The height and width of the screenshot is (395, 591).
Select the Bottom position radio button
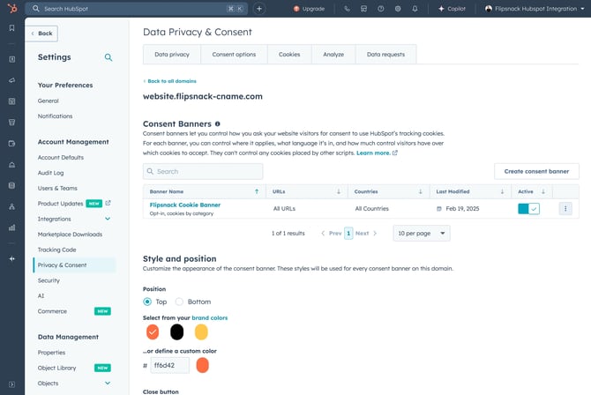coord(180,302)
